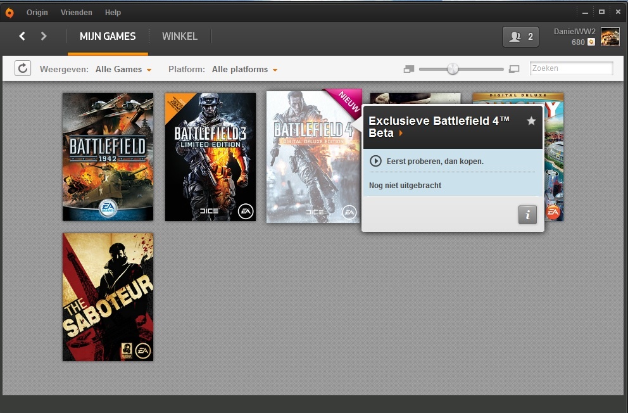This screenshot has height=413, width=628.
Task: Click the Origin logo icon
Action: pyautogui.click(x=9, y=13)
